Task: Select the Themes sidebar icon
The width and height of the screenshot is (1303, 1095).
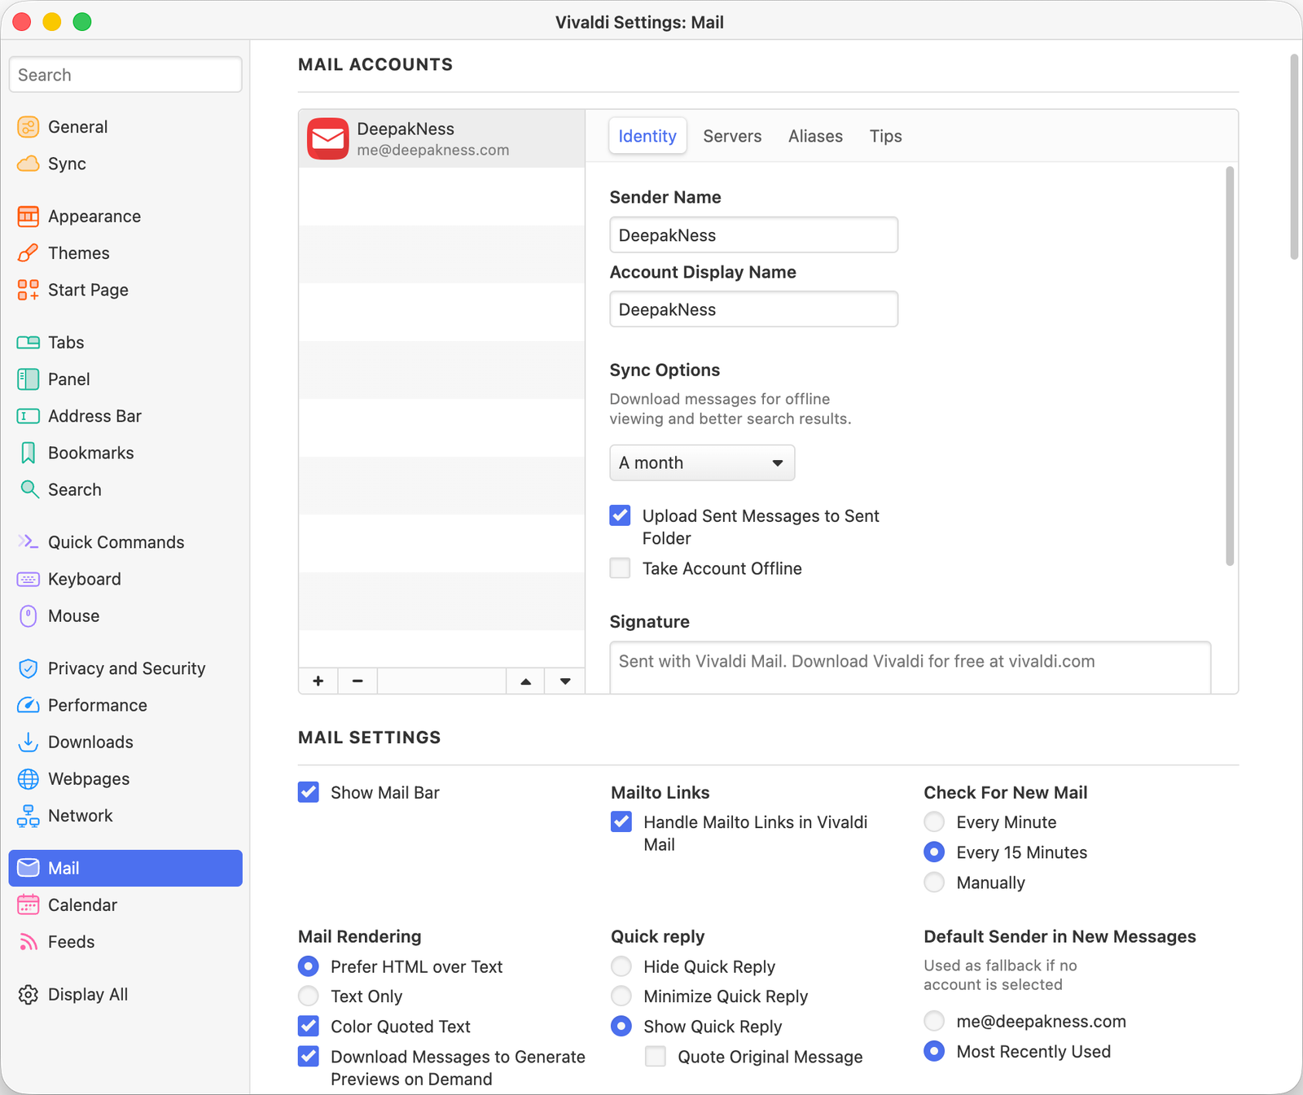Action: coord(29,252)
